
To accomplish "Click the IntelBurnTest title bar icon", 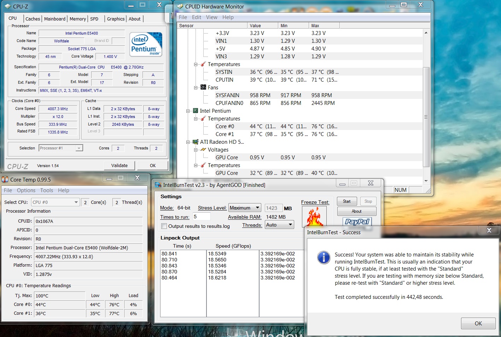I will [158, 185].
